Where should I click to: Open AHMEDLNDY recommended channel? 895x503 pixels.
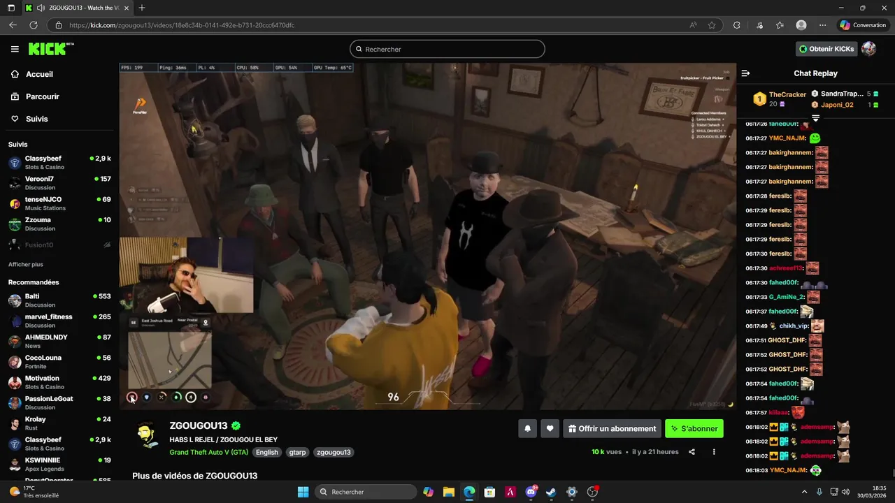(x=59, y=341)
